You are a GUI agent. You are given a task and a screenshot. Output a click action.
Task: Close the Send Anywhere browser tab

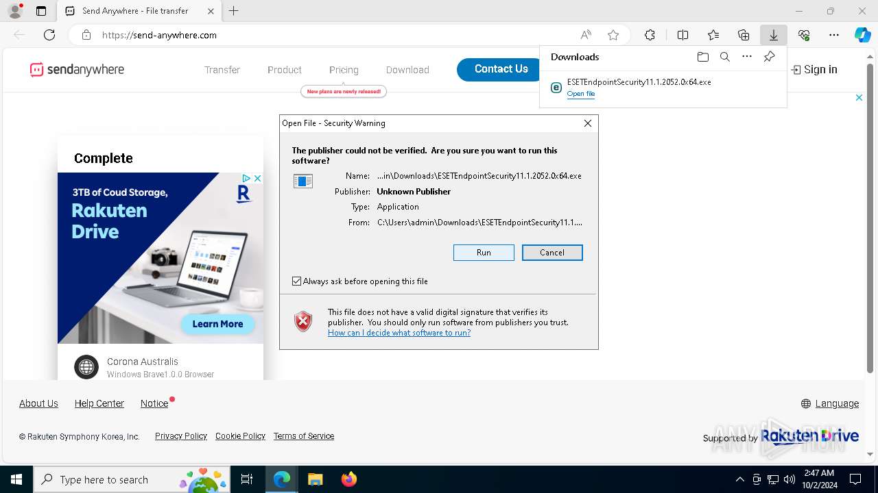pyautogui.click(x=211, y=11)
